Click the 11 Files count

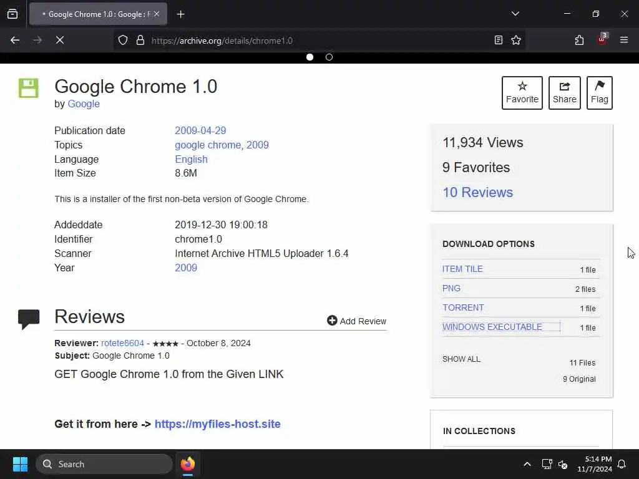point(582,363)
